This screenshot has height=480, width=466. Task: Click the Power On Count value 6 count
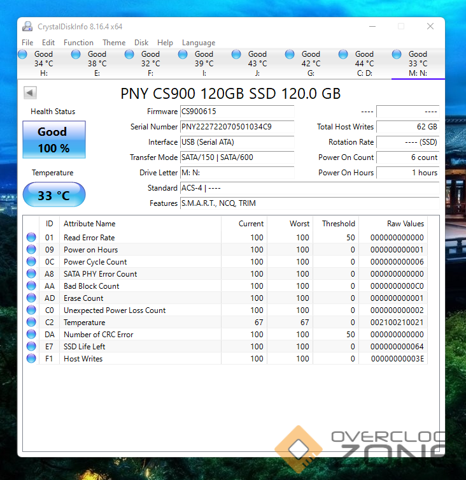click(x=408, y=157)
